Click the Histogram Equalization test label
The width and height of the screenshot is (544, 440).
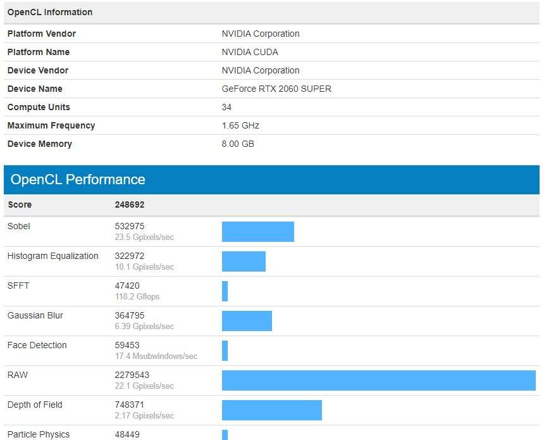tap(53, 256)
